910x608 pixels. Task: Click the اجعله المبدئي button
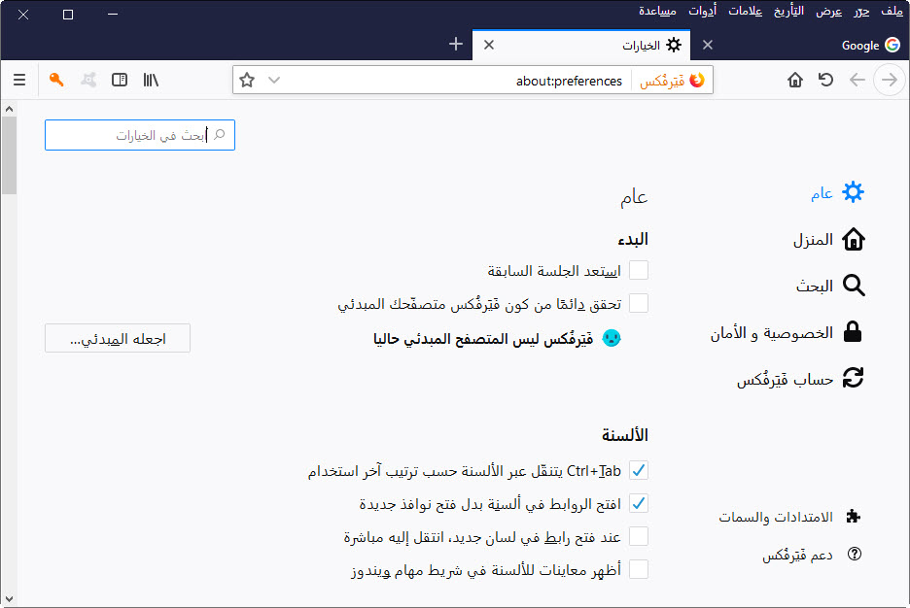pos(118,338)
